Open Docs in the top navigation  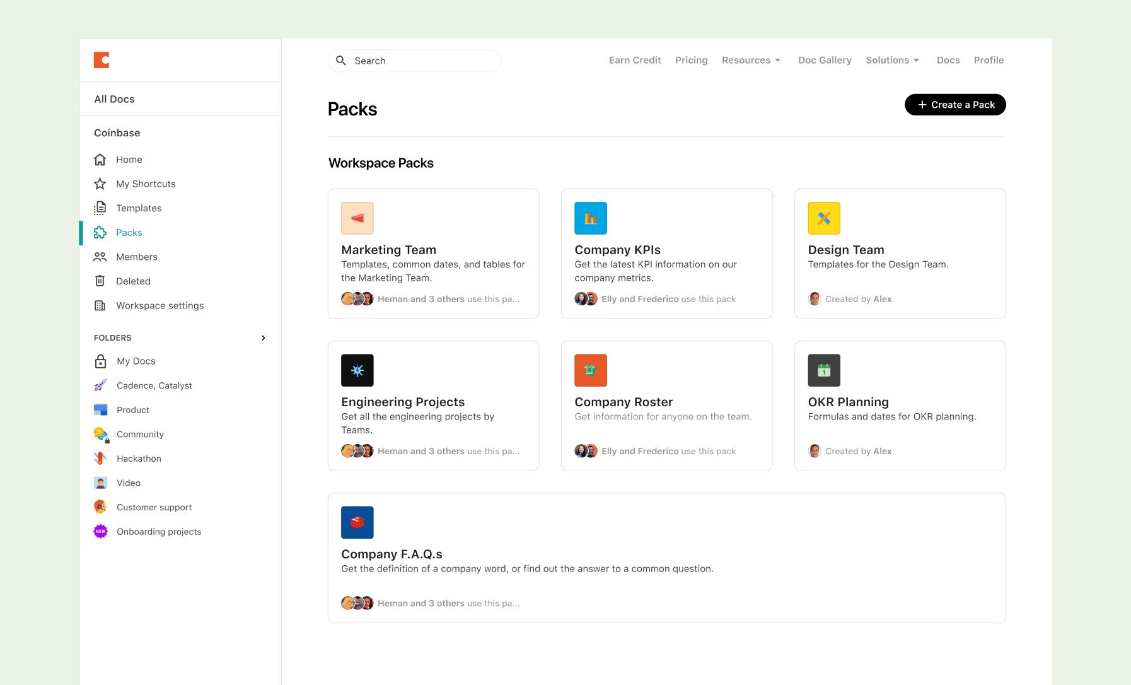click(x=948, y=60)
